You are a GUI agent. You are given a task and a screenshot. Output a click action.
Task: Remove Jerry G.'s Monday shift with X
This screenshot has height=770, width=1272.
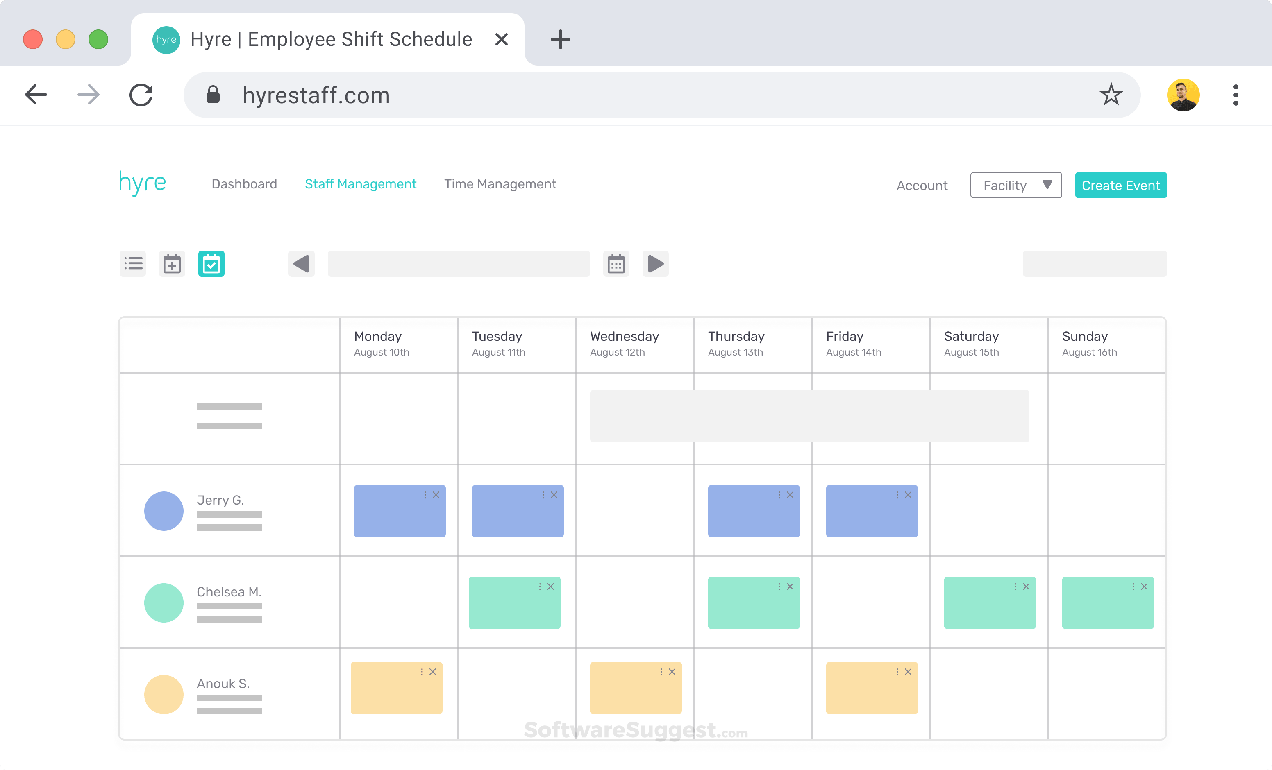coord(436,495)
